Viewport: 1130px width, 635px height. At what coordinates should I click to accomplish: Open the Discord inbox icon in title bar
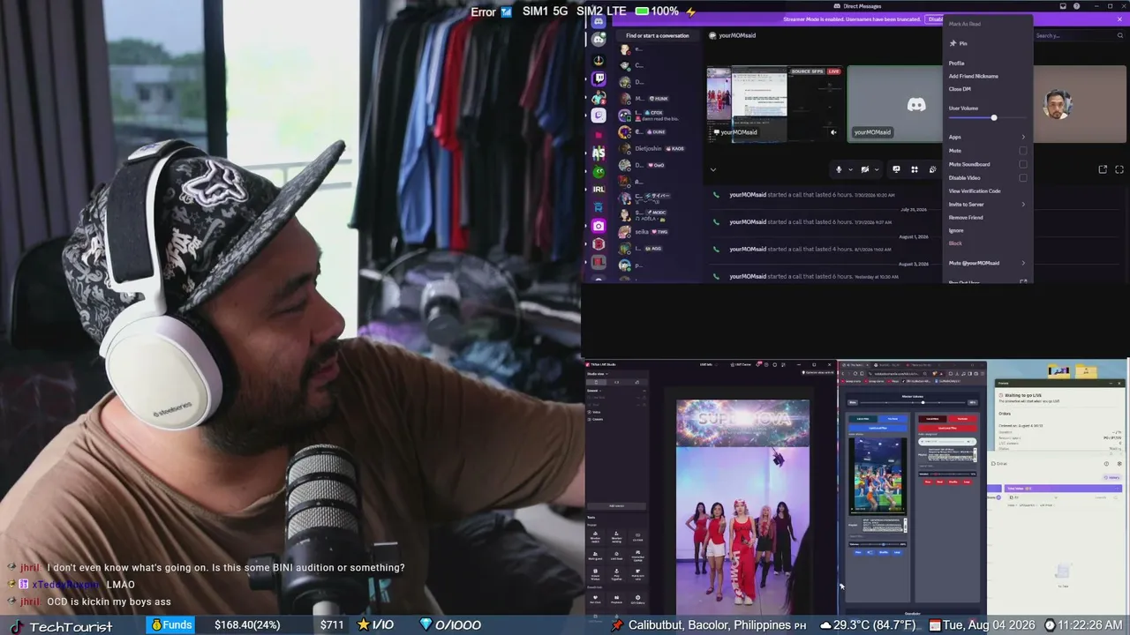point(1063,6)
